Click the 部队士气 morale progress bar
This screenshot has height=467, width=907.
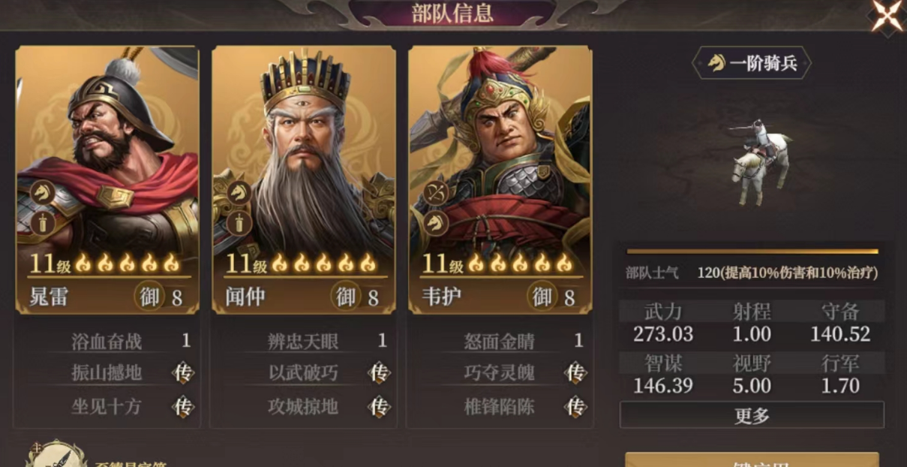coord(752,252)
